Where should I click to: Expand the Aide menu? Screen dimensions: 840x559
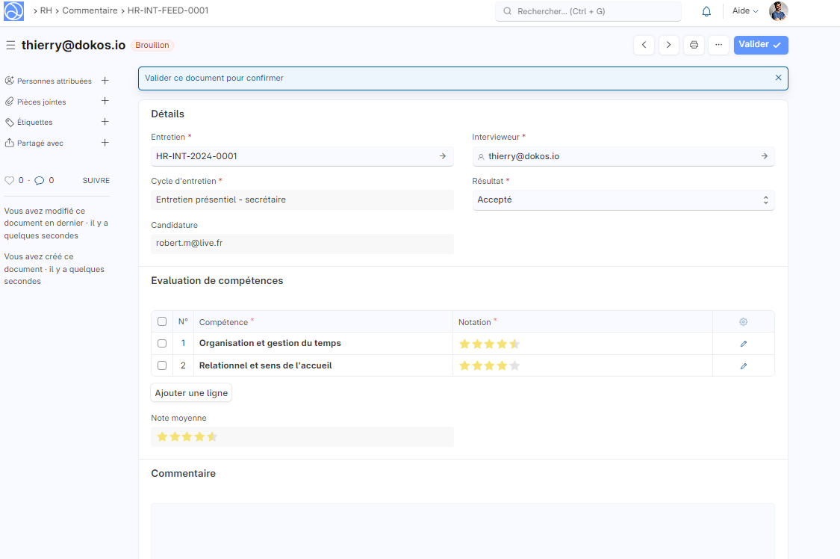point(745,11)
